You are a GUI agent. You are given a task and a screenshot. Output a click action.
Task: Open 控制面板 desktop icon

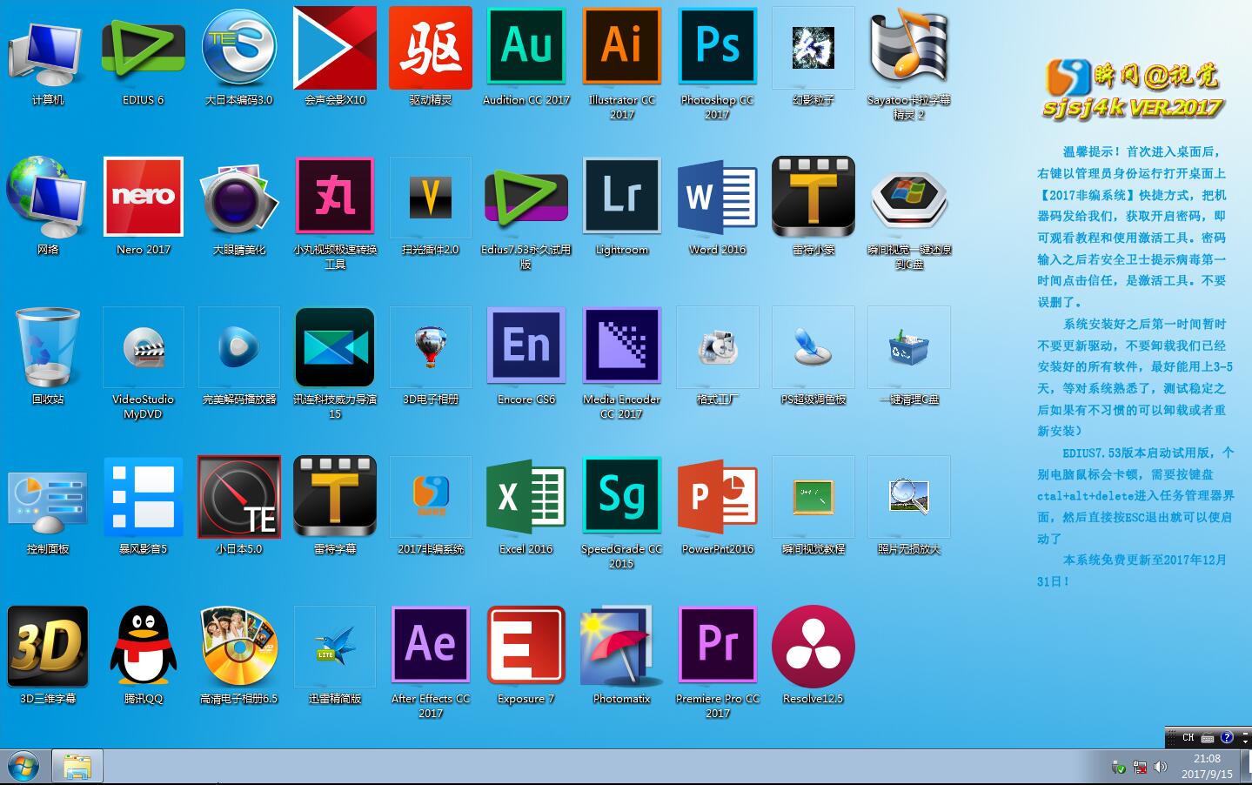coord(48,502)
